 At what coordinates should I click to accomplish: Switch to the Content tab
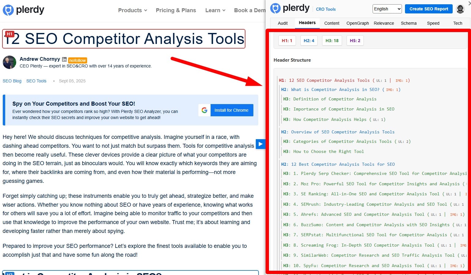[332, 23]
